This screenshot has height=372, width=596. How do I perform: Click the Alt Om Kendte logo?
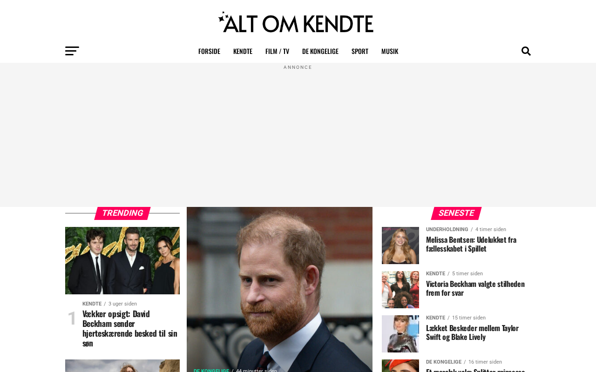296,22
